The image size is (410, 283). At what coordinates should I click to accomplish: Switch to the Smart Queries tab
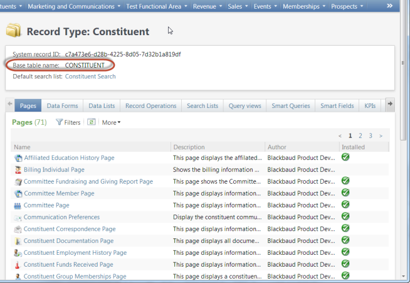290,106
